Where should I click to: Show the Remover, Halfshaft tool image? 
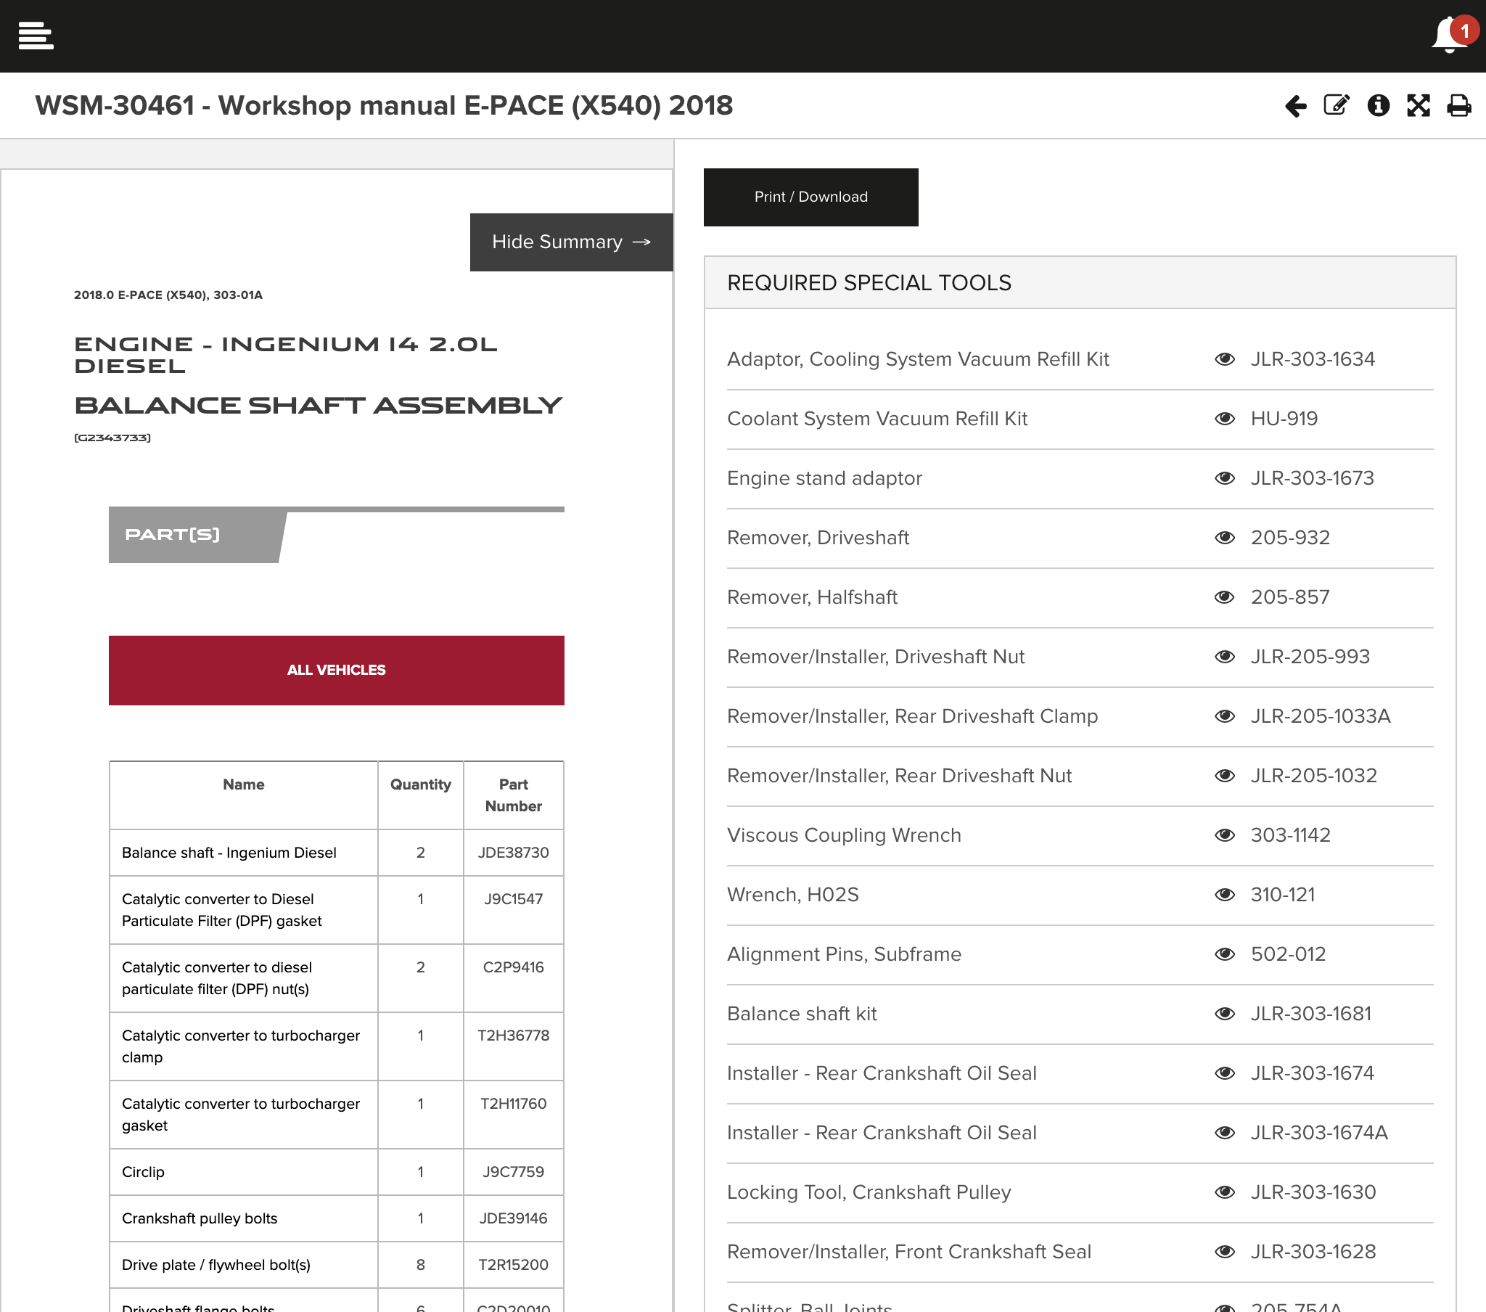pyautogui.click(x=1225, y=598)
